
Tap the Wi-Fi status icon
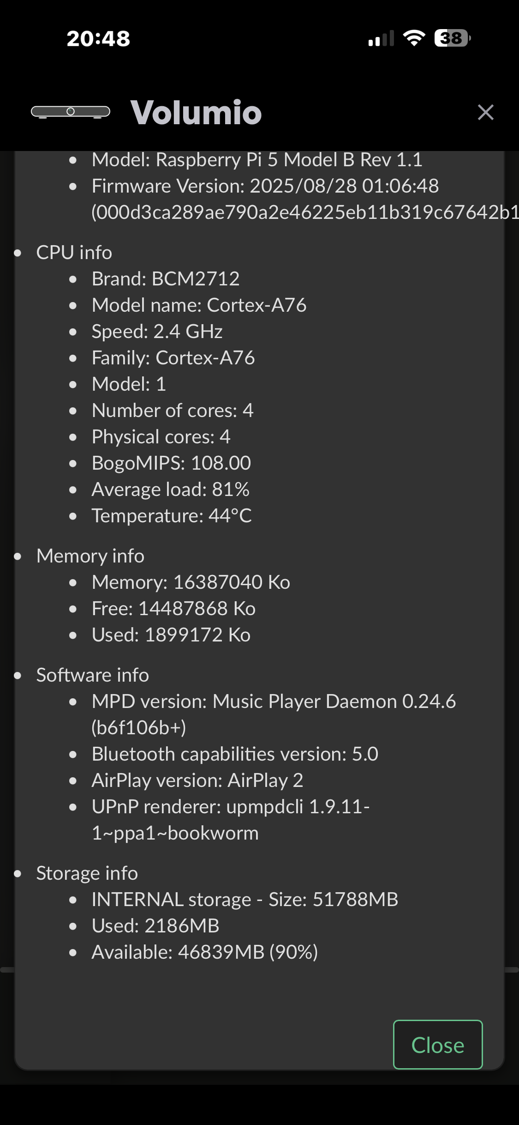click(x=414, y=38)
